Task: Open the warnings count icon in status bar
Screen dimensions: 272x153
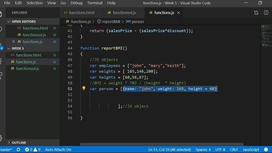Action: point(35,150)
